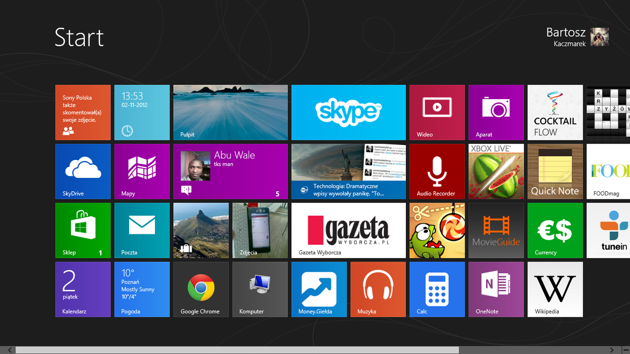The height and width of the screenshot is (354, 630).
Task: Launch the Money.Giełda finance tile
Action: tap(319, 289)
